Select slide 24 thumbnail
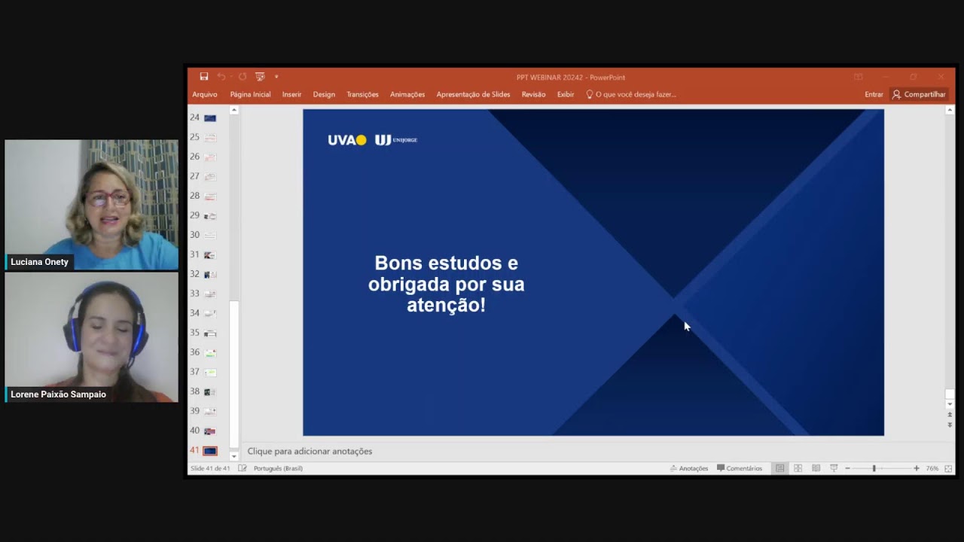Viewport: 964px width, 542px height. click(210, 118)
